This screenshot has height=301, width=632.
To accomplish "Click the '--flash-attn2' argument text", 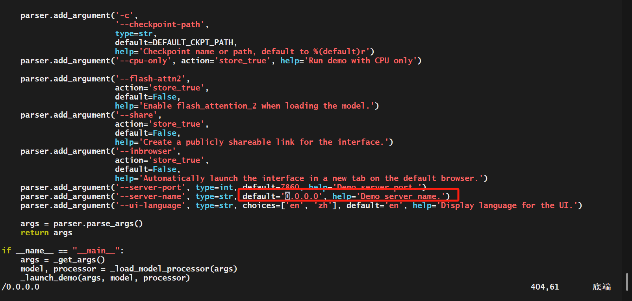I will [x=150, y=79].
